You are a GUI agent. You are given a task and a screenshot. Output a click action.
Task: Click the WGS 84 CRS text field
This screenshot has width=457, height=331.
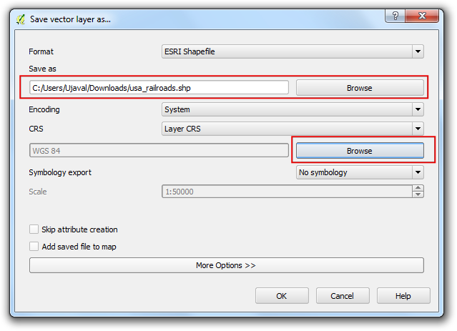[159, 151]
